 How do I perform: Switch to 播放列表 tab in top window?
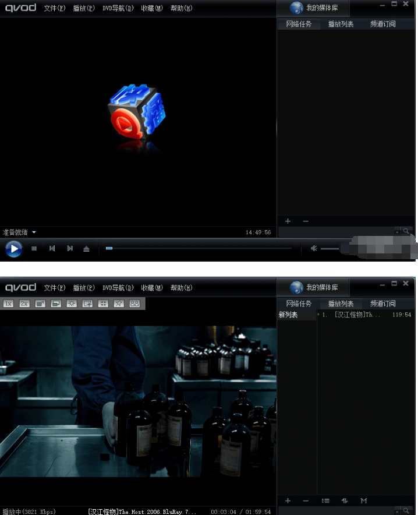pos(341,24)
